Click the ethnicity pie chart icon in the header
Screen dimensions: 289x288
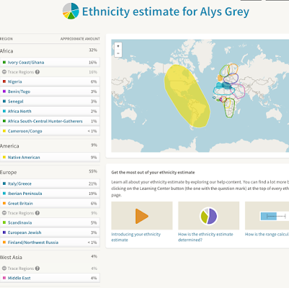pyautogui.click(x=71, y=11)
